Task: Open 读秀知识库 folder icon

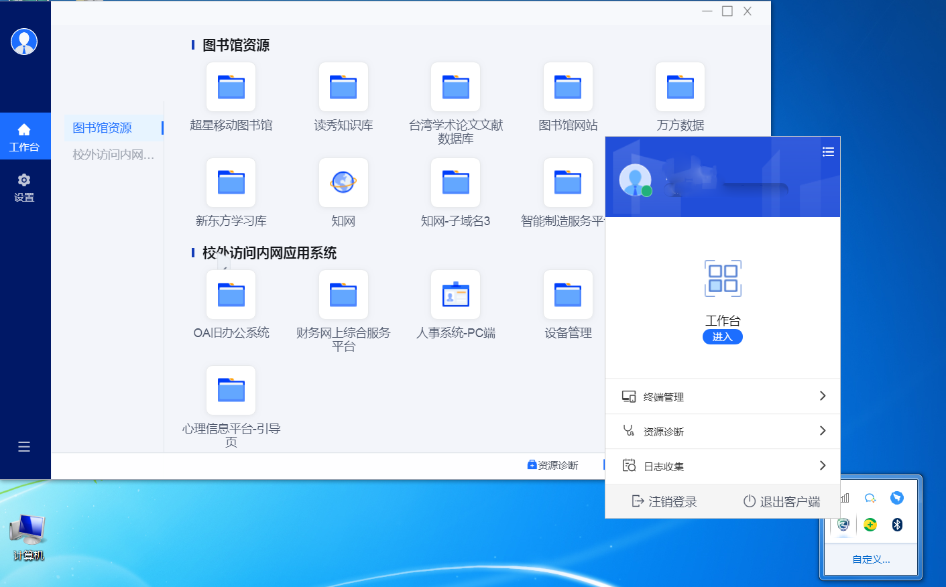Action: click(x=343, y=87)
